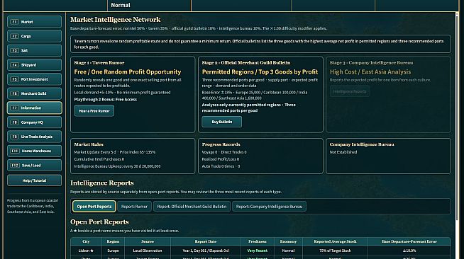Click the Cumulative Intel Purchases 0 line
Viewport: 464px width, 259px height.
99,159
